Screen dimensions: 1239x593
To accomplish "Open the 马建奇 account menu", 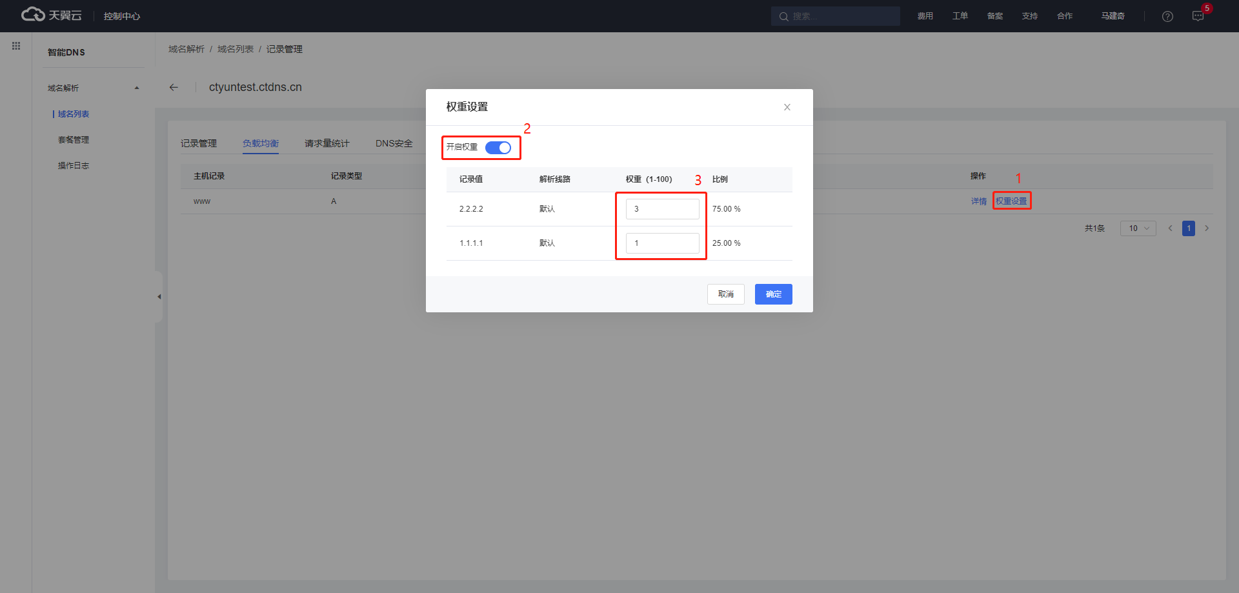I will (1113, 16).
